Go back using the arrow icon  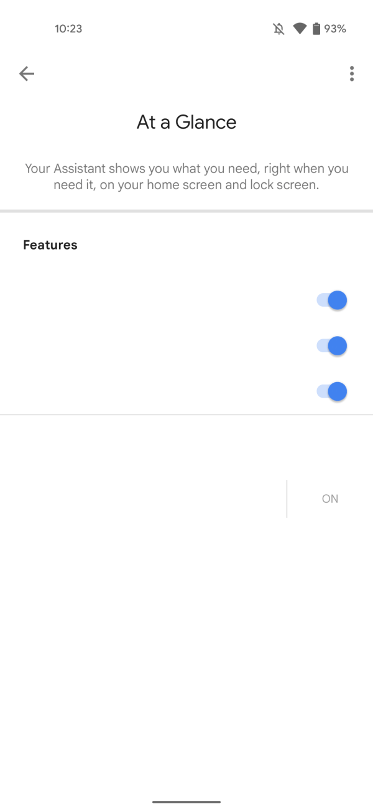[27, 74]
